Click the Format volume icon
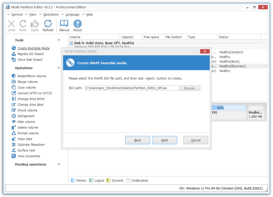 coord(14,133)
